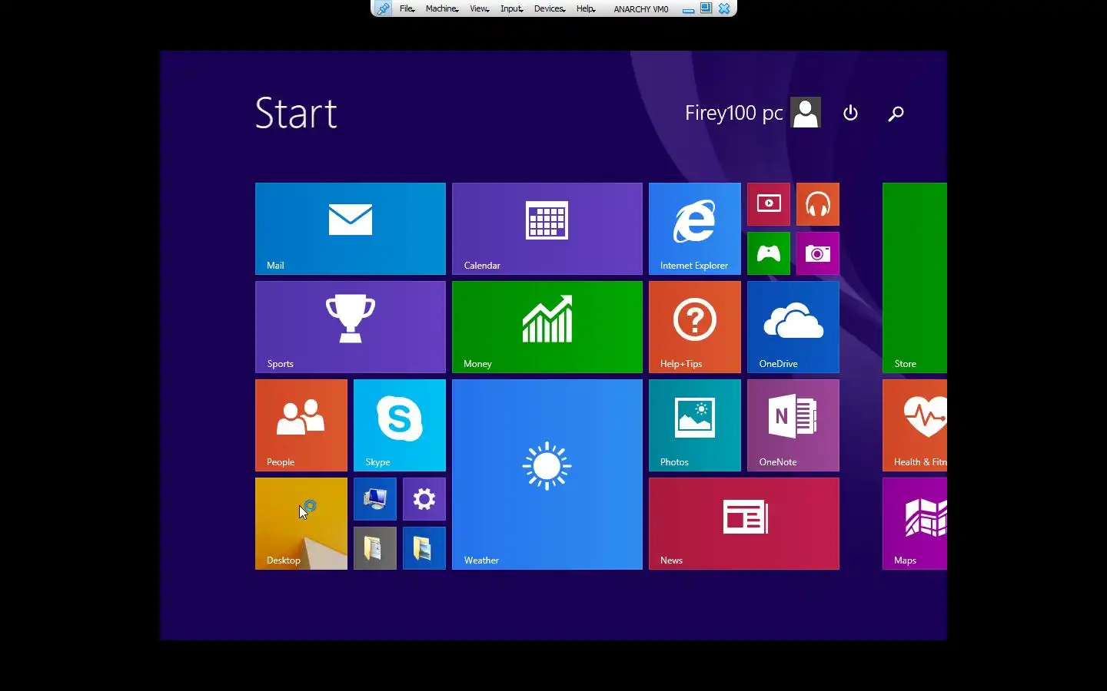
Task: Open the Mail tile
Action: pos(351,229)
